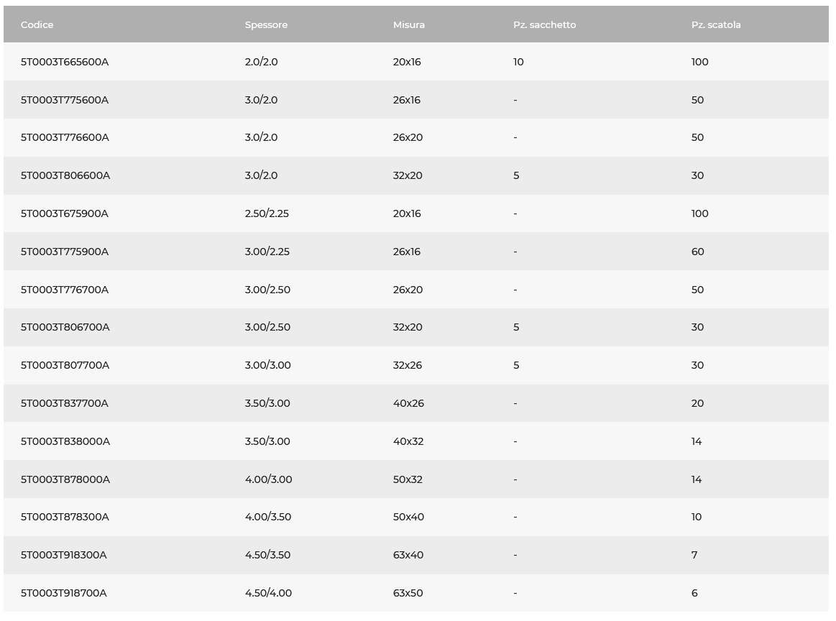
Task: Click the Pz. scatola column header
Action: click(x=716, y=24)
